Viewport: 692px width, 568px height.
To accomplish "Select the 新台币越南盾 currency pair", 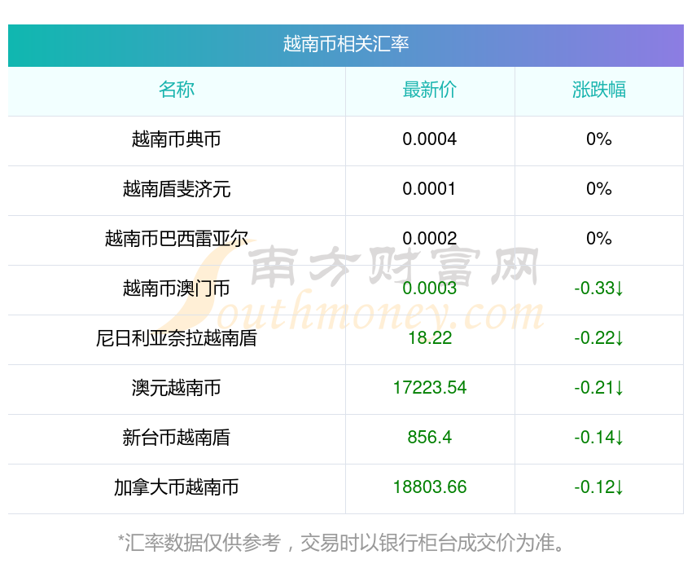I will tap(177, 438).
